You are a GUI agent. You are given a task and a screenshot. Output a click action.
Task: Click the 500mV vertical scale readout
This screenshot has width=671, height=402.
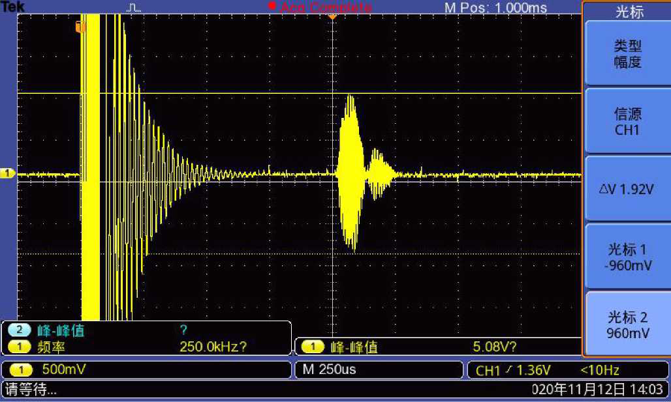[x=64, y=369]
